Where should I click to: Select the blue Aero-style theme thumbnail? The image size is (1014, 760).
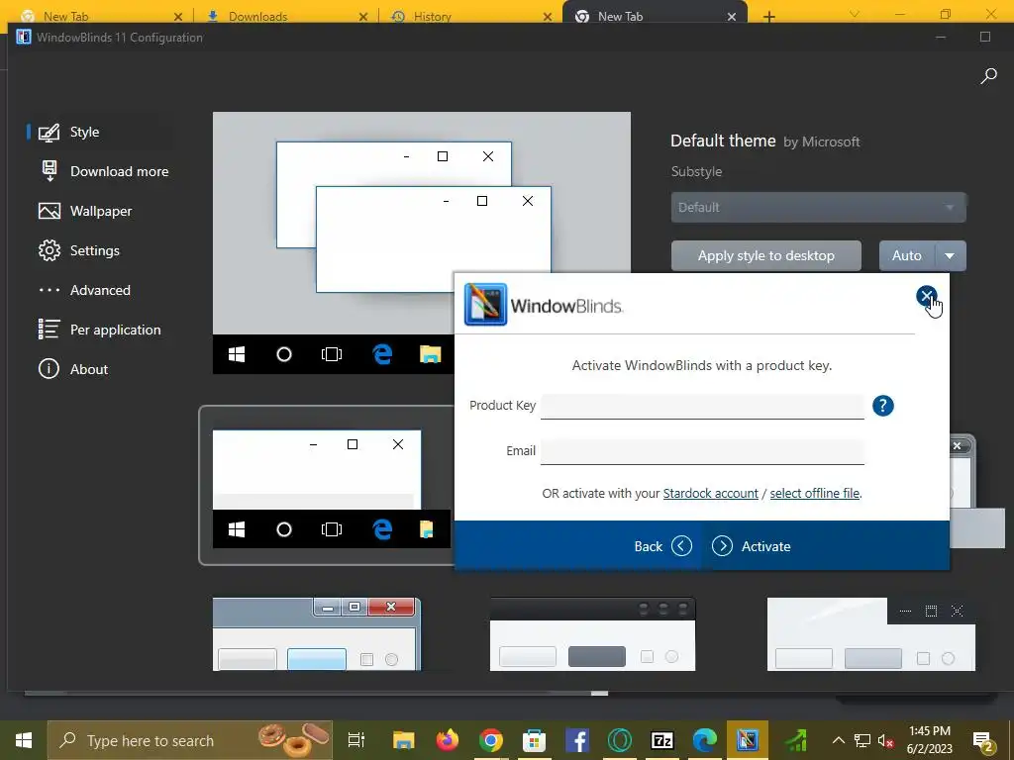pos(317,634)
